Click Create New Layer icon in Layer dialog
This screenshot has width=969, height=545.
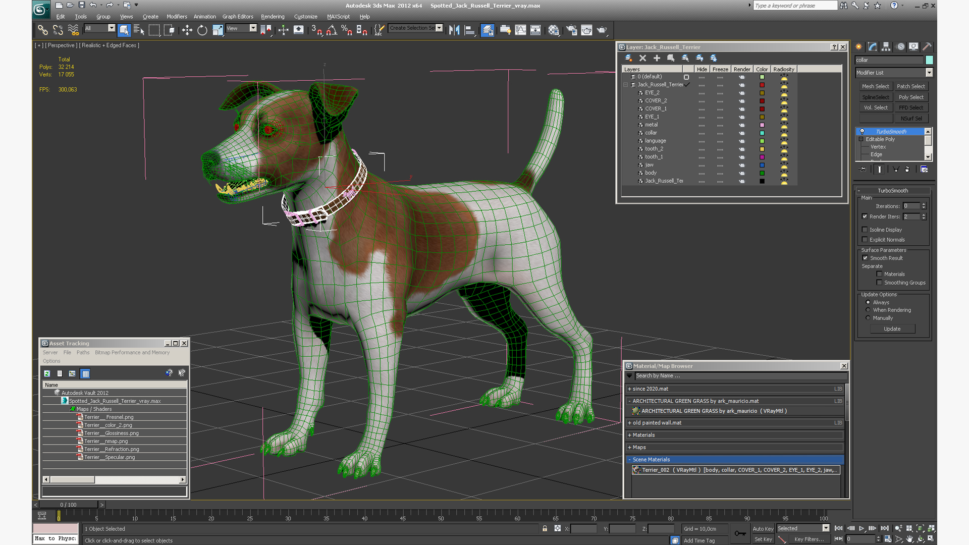tap(628, 58)
